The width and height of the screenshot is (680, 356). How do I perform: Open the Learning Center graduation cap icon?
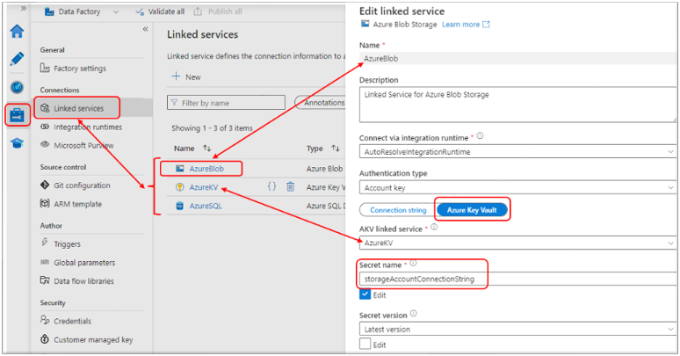point(17,143)
